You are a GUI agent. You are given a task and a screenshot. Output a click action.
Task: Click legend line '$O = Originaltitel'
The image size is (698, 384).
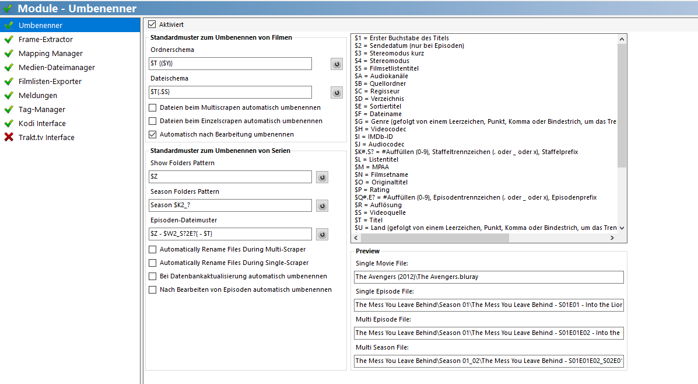click(381, 182)
